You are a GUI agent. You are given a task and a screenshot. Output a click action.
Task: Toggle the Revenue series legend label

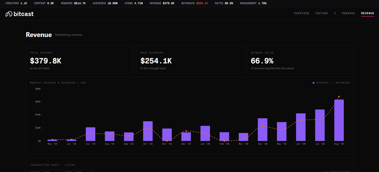[322, 83]
